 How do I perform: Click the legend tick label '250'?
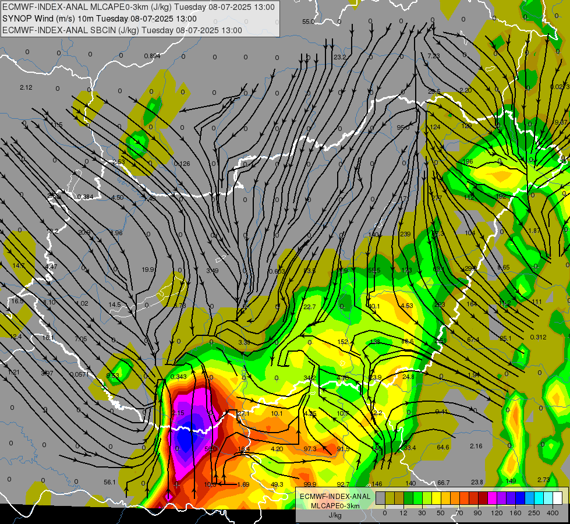click(534, 513)
